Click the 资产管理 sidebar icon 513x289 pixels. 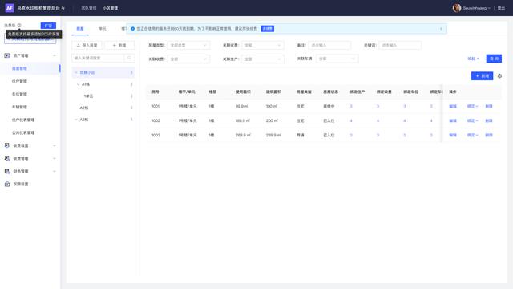pyautogui.click(x=7, y=55)
